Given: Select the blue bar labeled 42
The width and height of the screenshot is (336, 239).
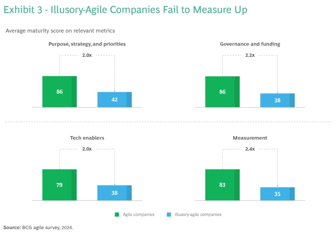Looking at the screenshot, I should (114, 99).
